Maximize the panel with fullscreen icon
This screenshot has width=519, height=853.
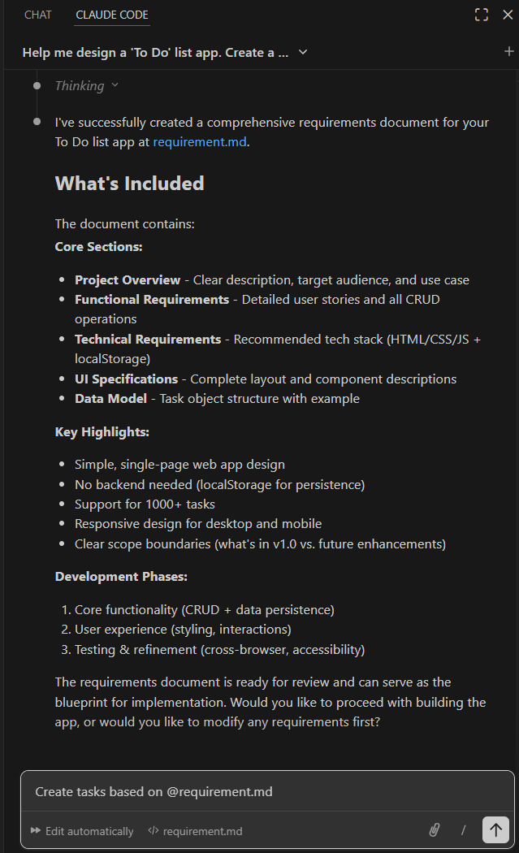point(482,15)
